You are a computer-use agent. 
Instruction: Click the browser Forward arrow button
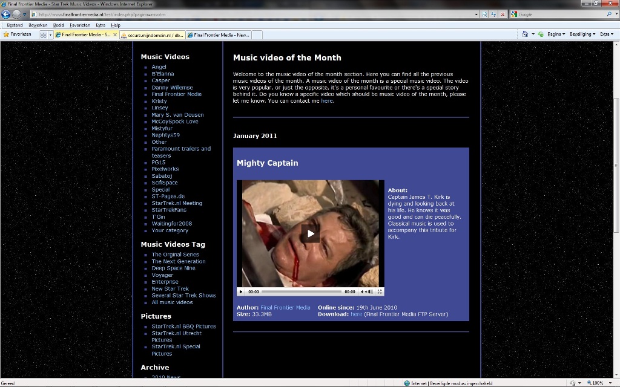[x=16, y=15]
